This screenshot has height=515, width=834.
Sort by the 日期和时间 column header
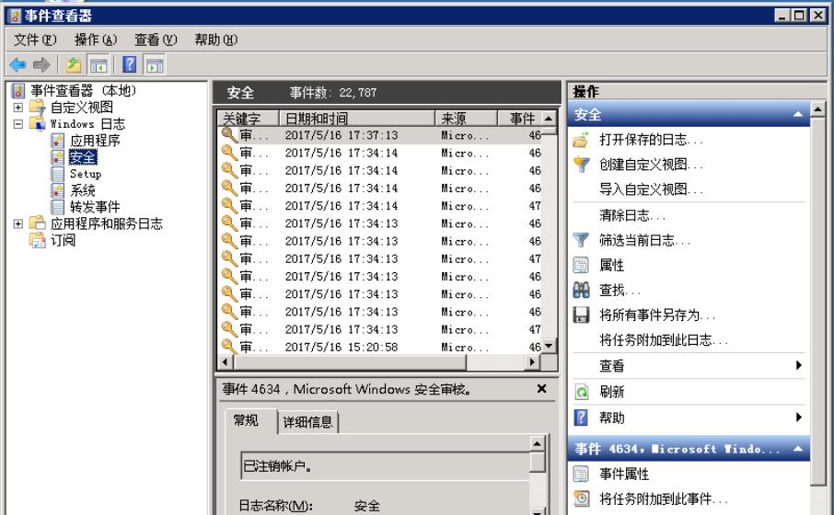click(x=357, y=118)
